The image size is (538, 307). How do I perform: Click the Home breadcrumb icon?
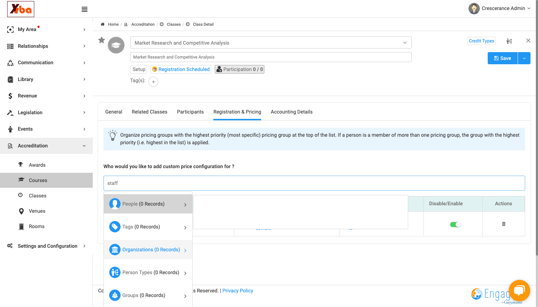tap(102, 24)
